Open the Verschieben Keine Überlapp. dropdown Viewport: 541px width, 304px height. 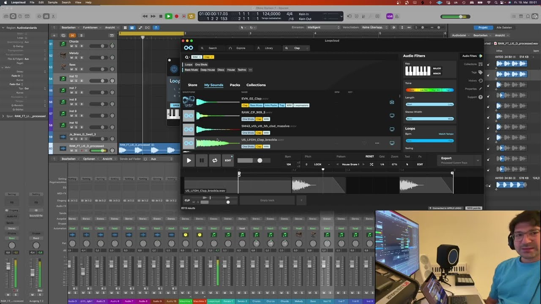point(374,27)
